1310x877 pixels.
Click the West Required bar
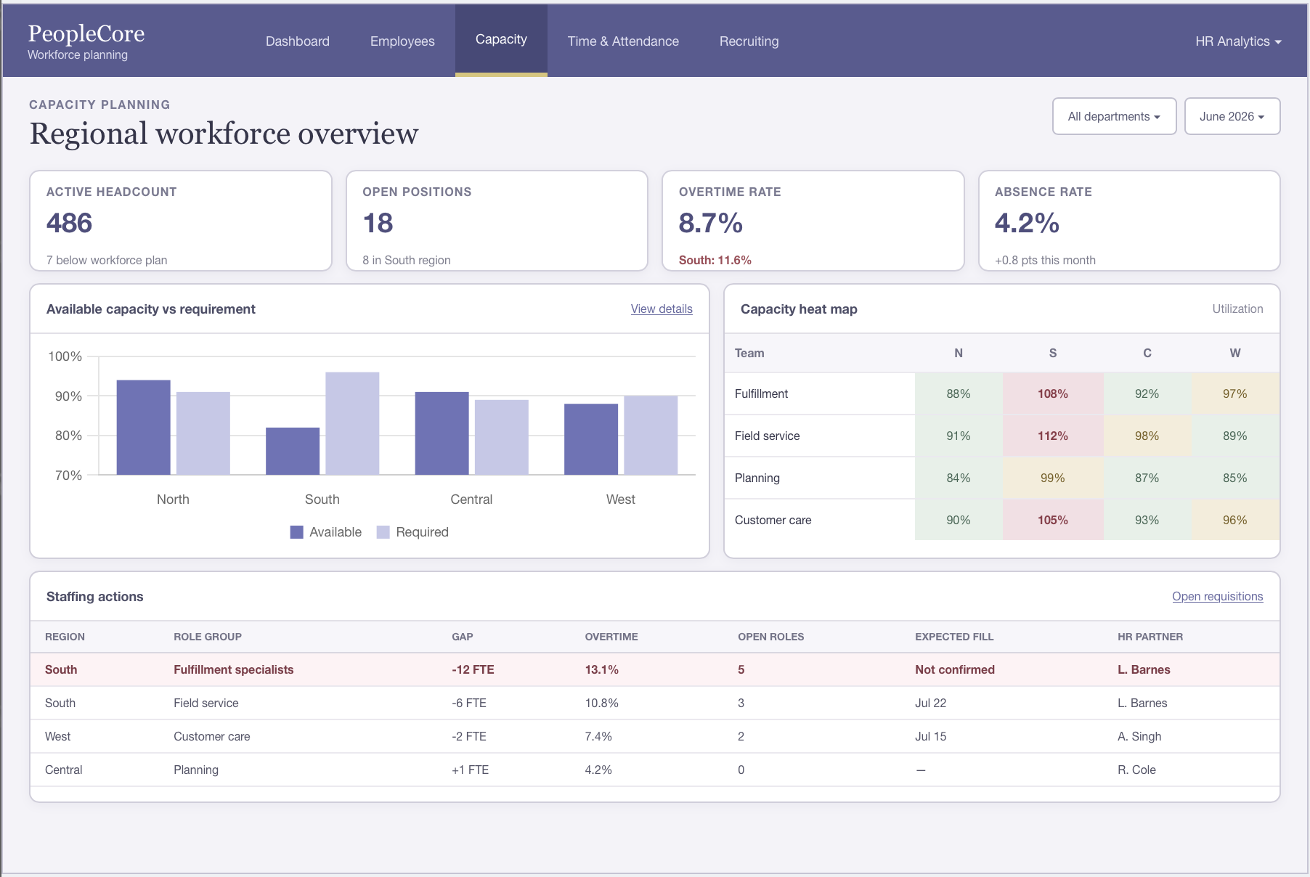(x=651, y=435)
